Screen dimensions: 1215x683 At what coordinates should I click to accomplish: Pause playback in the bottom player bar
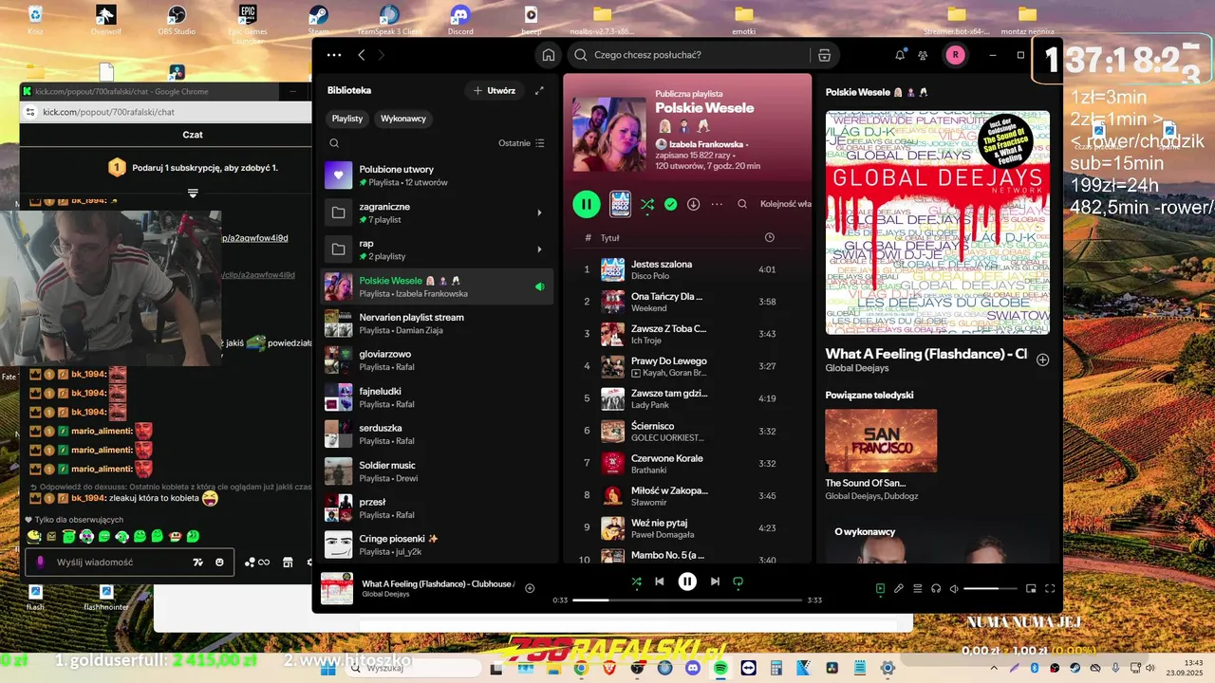(687, 581)
